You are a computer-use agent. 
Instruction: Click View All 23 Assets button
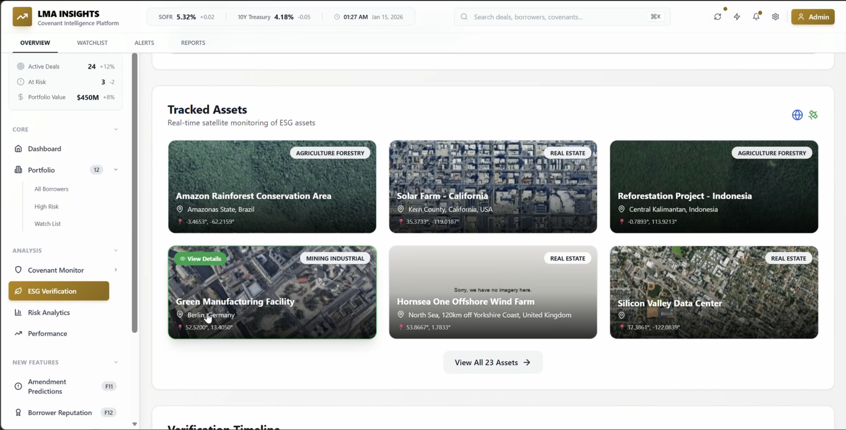tap(492, 362)
